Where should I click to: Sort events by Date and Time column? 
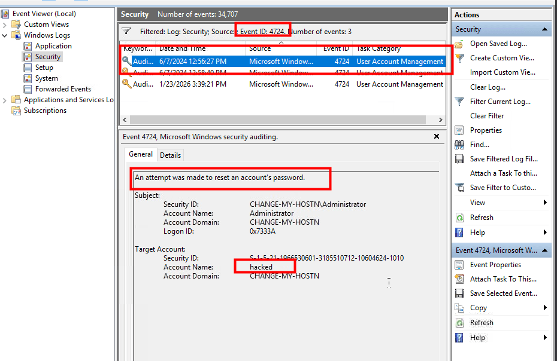(182, 49)
